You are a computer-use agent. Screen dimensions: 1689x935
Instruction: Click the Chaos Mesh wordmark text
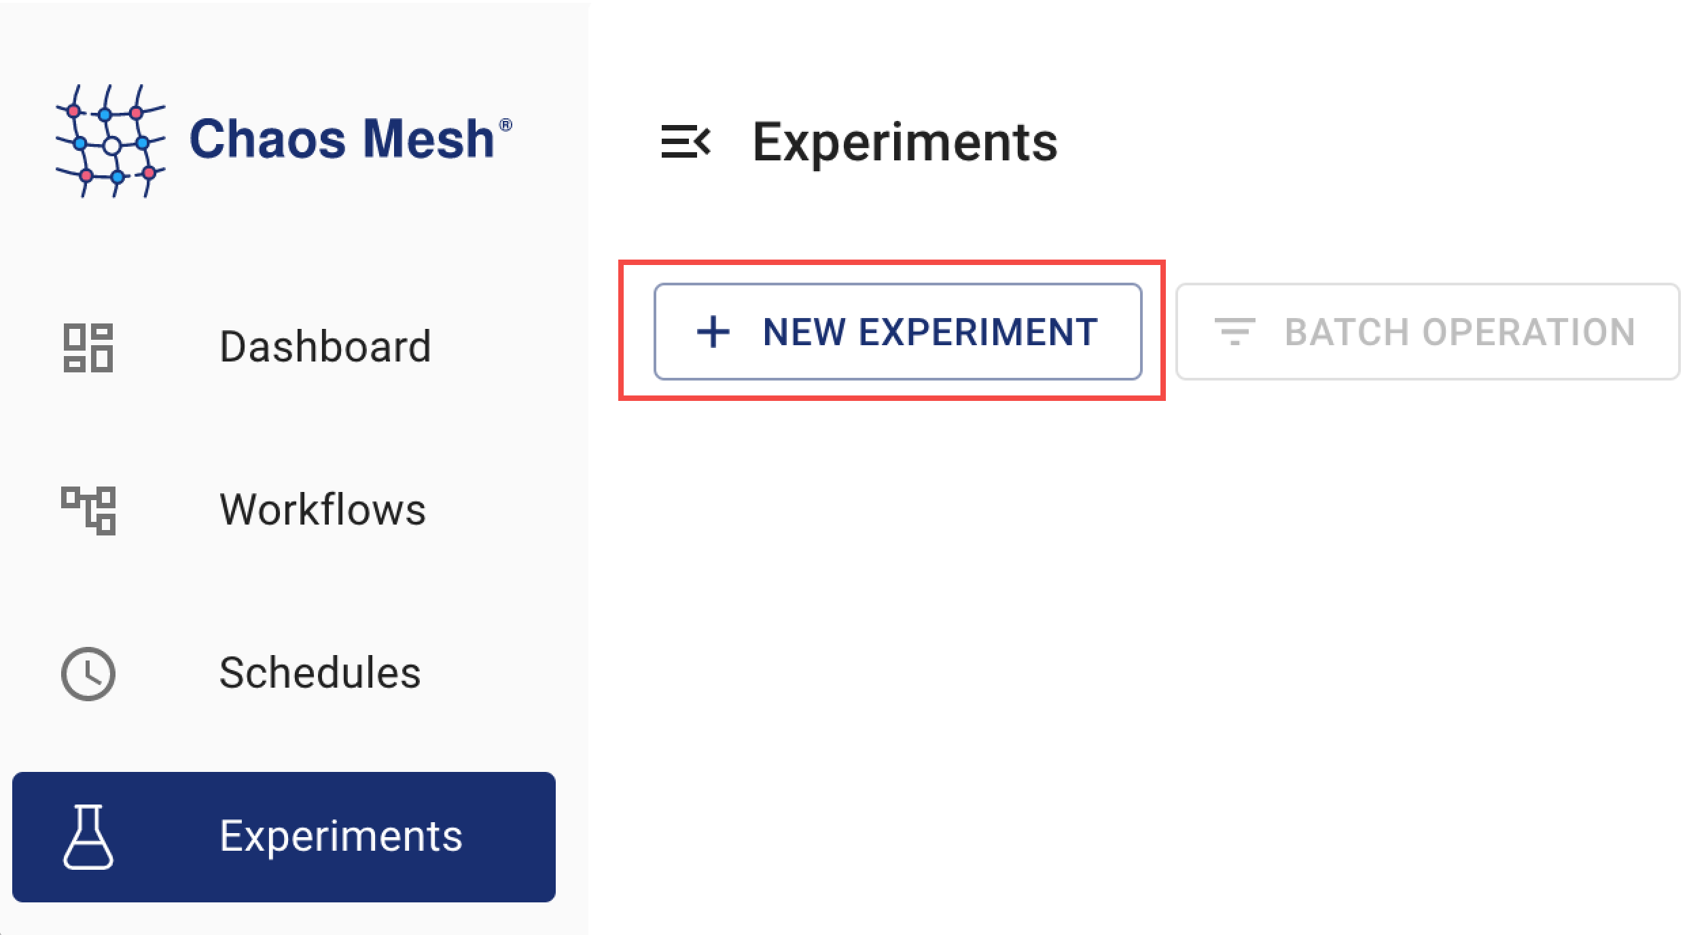[x=342, y=139]
